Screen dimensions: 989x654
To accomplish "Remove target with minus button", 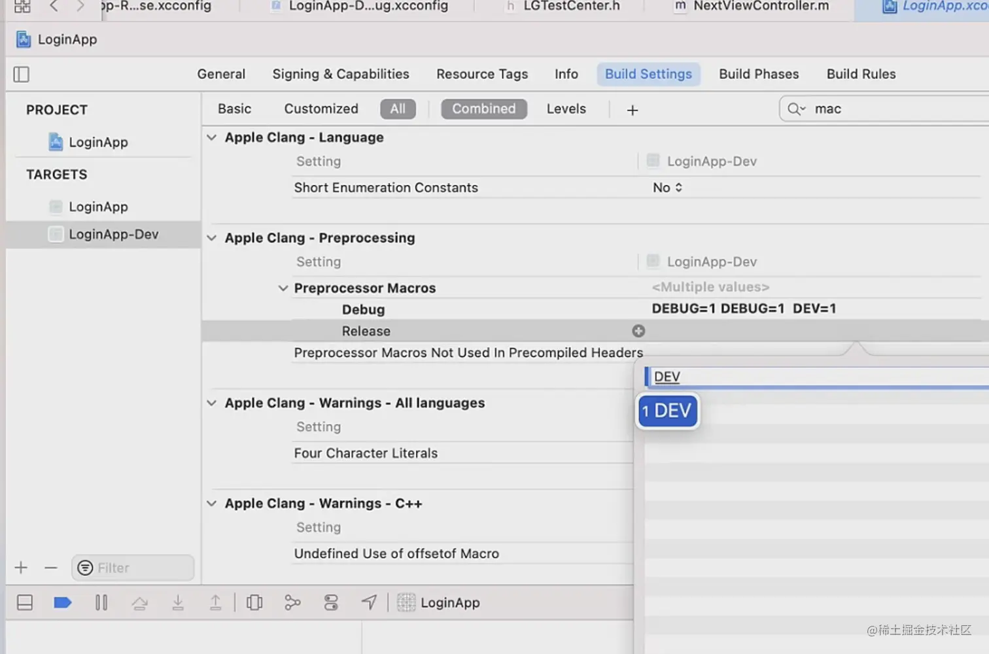I will [x=51, y=568].
